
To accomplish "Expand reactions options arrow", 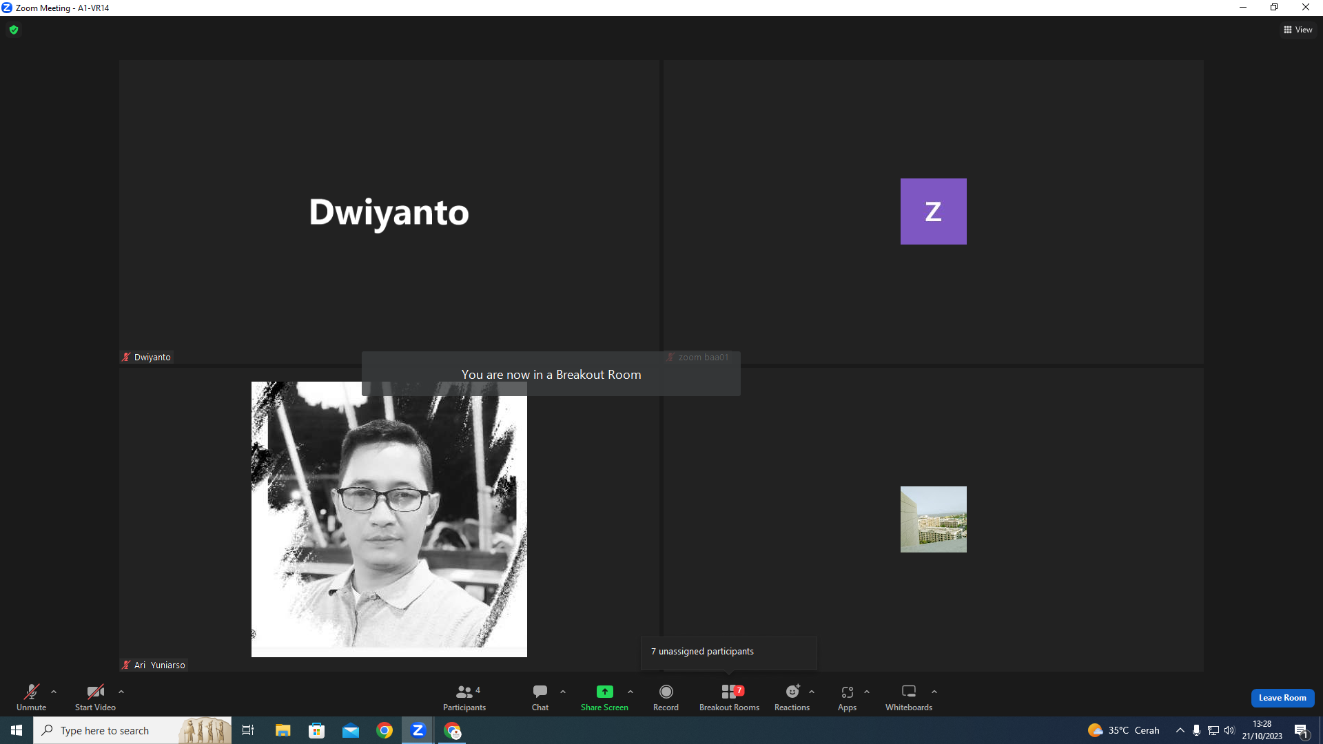I will click(812, 692).
